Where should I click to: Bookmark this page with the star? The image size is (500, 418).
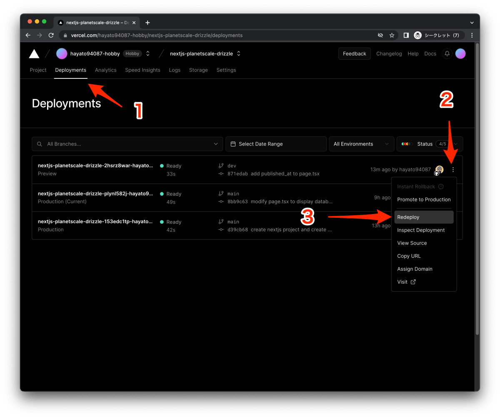[392, 35]
